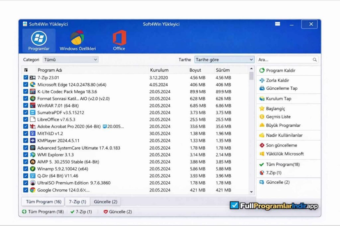Image resolution: width=340 pixels, height=226 pixels.
Task: Open the Office section
Action: pyautogui.click(x=119, y=40)
